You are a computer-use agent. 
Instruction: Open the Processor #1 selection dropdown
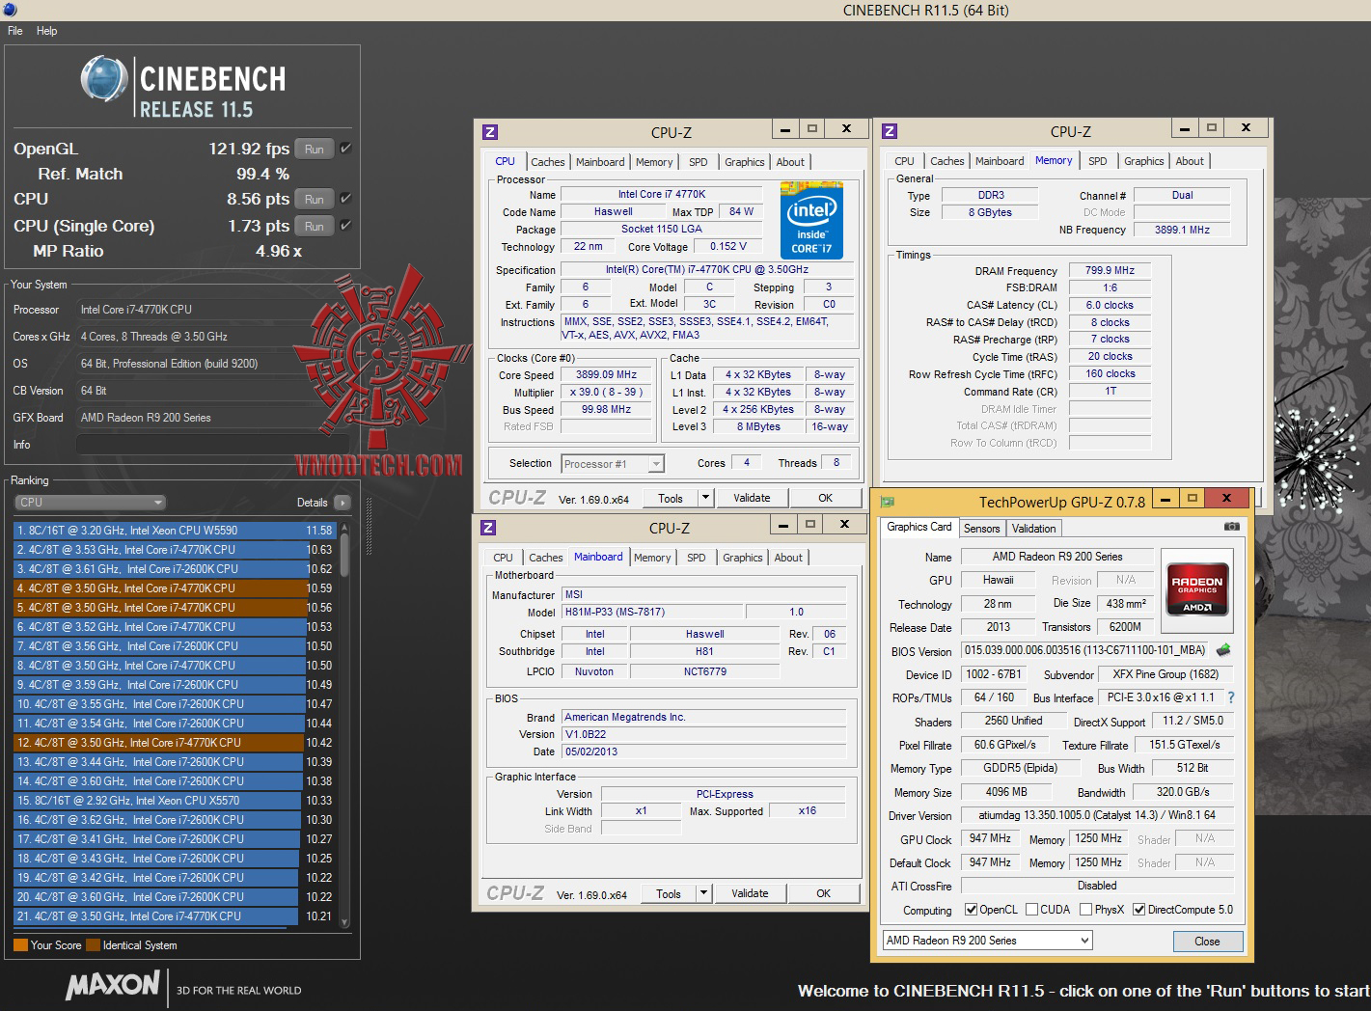(613, 464)
